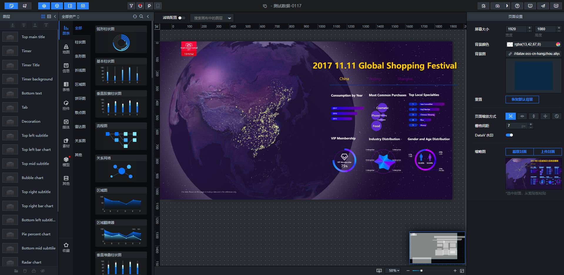Toggle ruler guide visibility eye

coord(157,27)
